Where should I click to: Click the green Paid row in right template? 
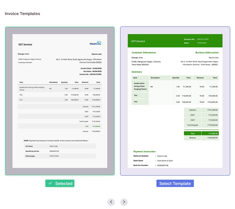(x=201, y=133)
